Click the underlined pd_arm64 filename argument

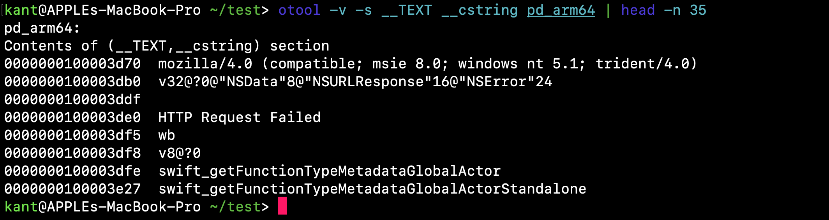pos(561,10)
